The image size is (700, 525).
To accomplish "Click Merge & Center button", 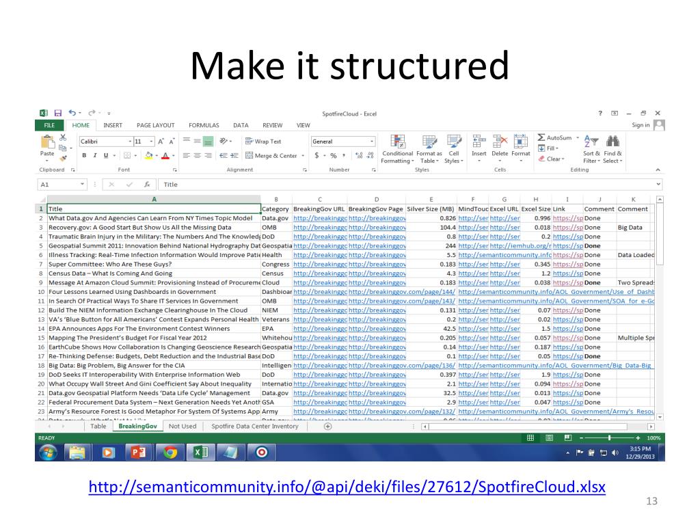I will click(x=271, y=155).
